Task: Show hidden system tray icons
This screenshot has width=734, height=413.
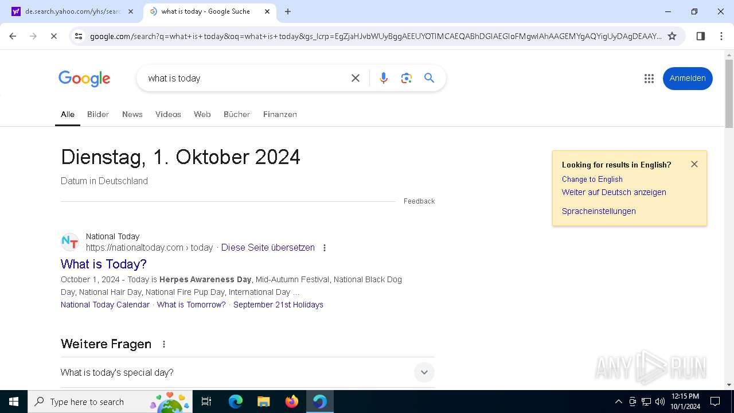Action: [618, 402]
